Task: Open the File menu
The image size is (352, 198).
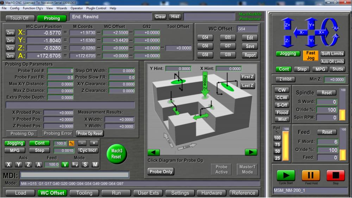Action: pos(4,8)
